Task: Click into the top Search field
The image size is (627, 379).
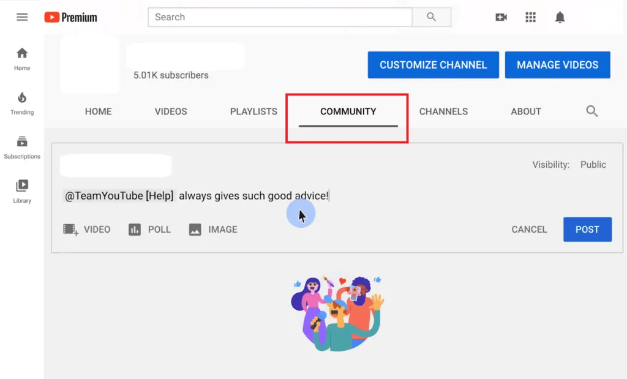Action: 280,17
